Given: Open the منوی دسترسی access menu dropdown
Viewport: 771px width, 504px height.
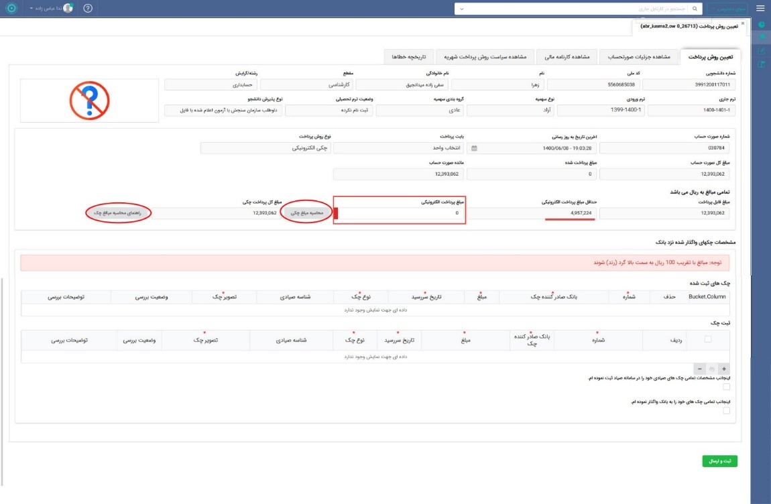Looking at the screenshot, I should 727,8.
